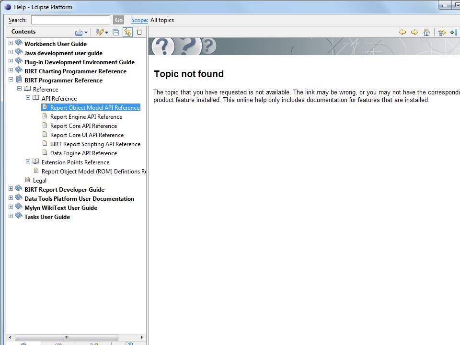Click the Print topics printer icon
This screenshot has width=460, height=345.
[79, 32]
